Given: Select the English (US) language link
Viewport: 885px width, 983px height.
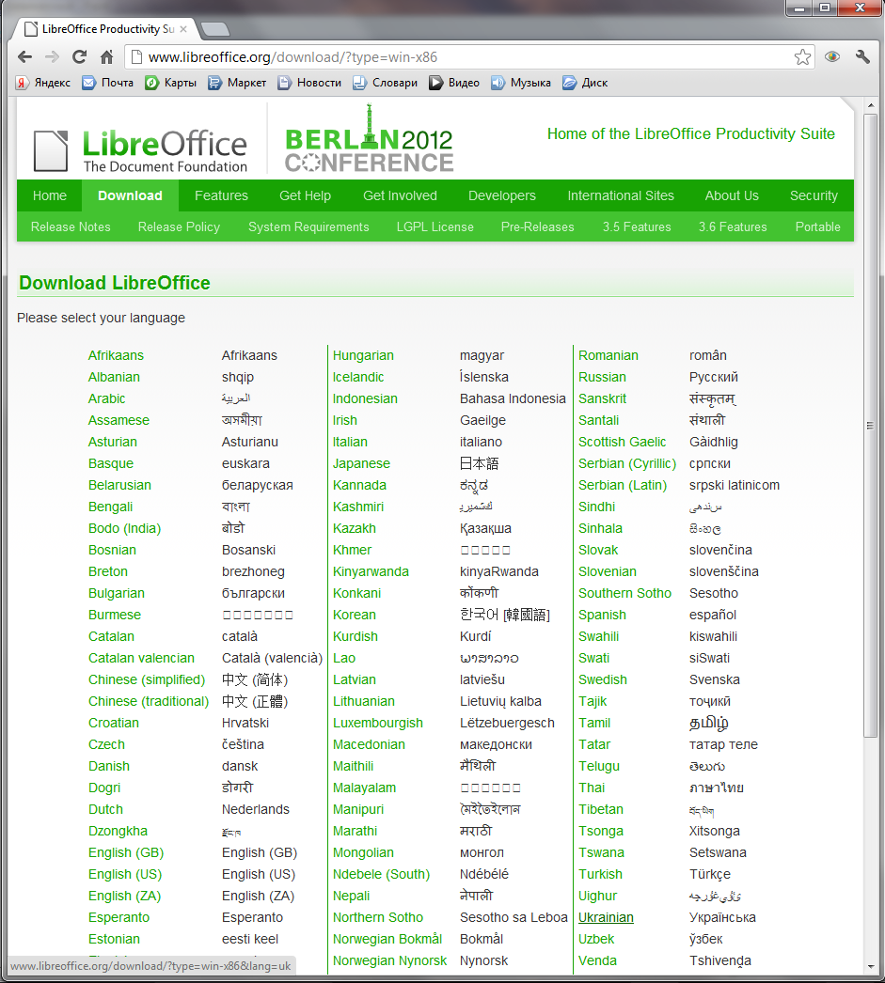Looking at the screenshot, I should [x=125, y=874].
